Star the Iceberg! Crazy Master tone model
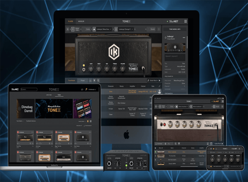The height and width of the screenshot is (182, 248). [165, 37]
